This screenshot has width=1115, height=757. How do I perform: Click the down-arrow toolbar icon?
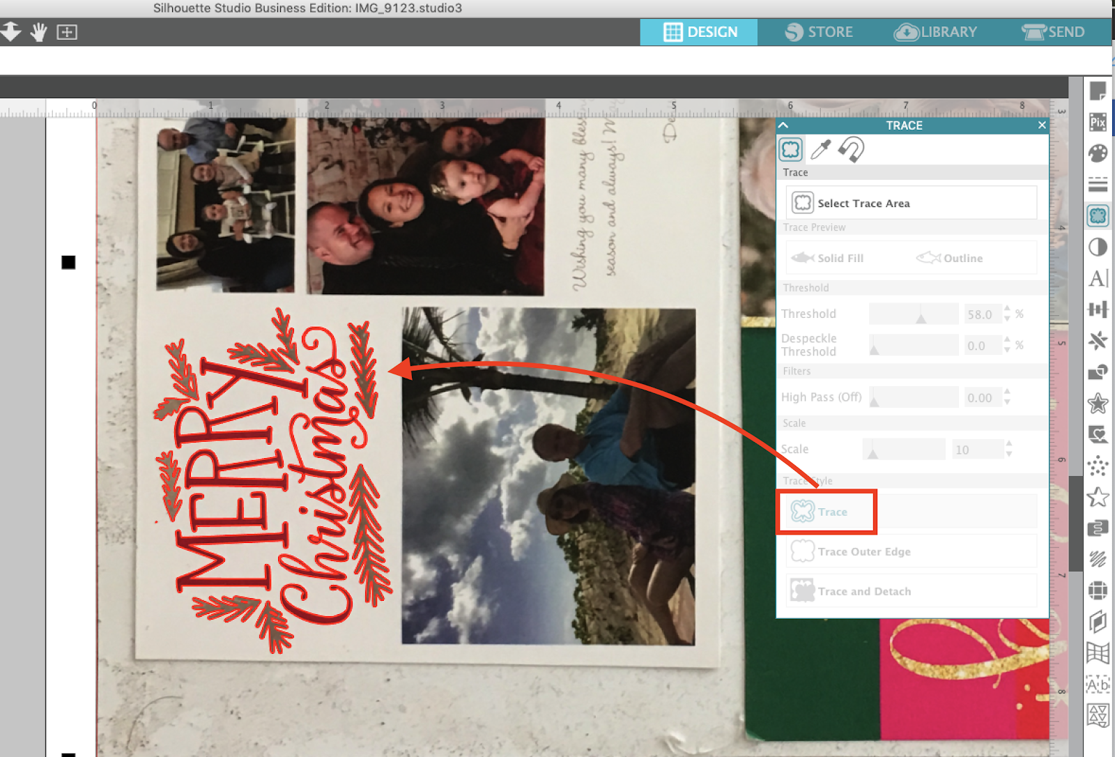click(10, 31)
